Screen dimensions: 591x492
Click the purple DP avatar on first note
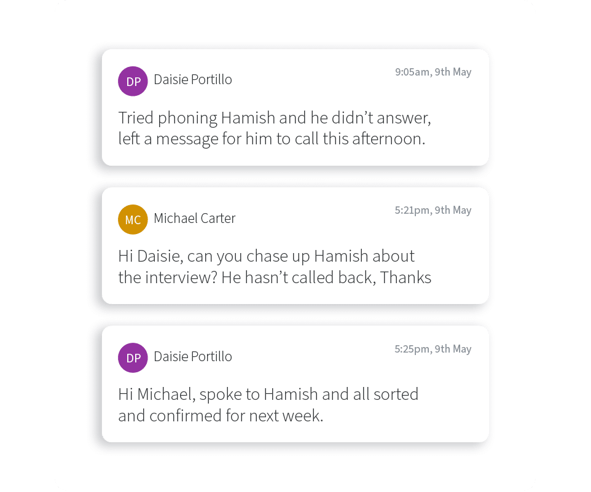pos(133,81)
